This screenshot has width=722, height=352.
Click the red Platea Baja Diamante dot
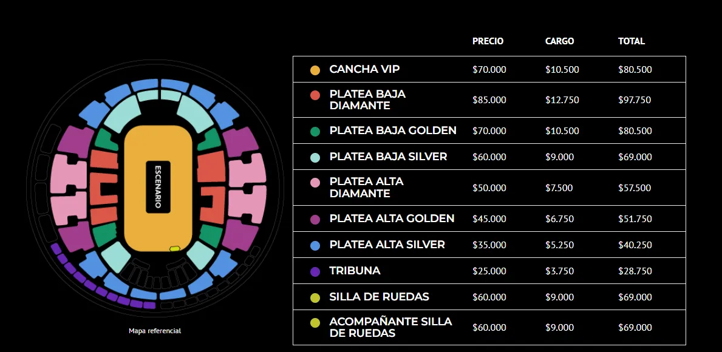click(315, 95)
